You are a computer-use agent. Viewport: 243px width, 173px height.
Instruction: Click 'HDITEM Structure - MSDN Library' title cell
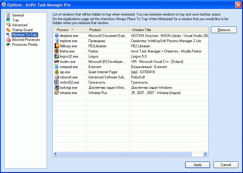(x=170, y=35)
